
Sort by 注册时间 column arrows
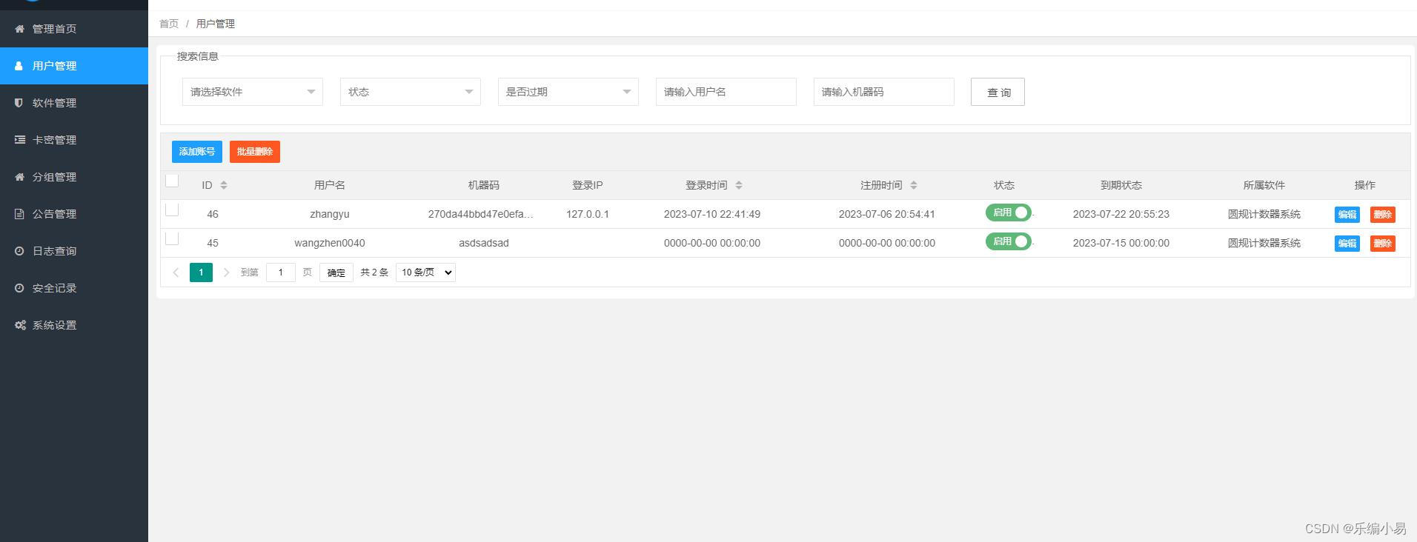click(x=914, y=185)
